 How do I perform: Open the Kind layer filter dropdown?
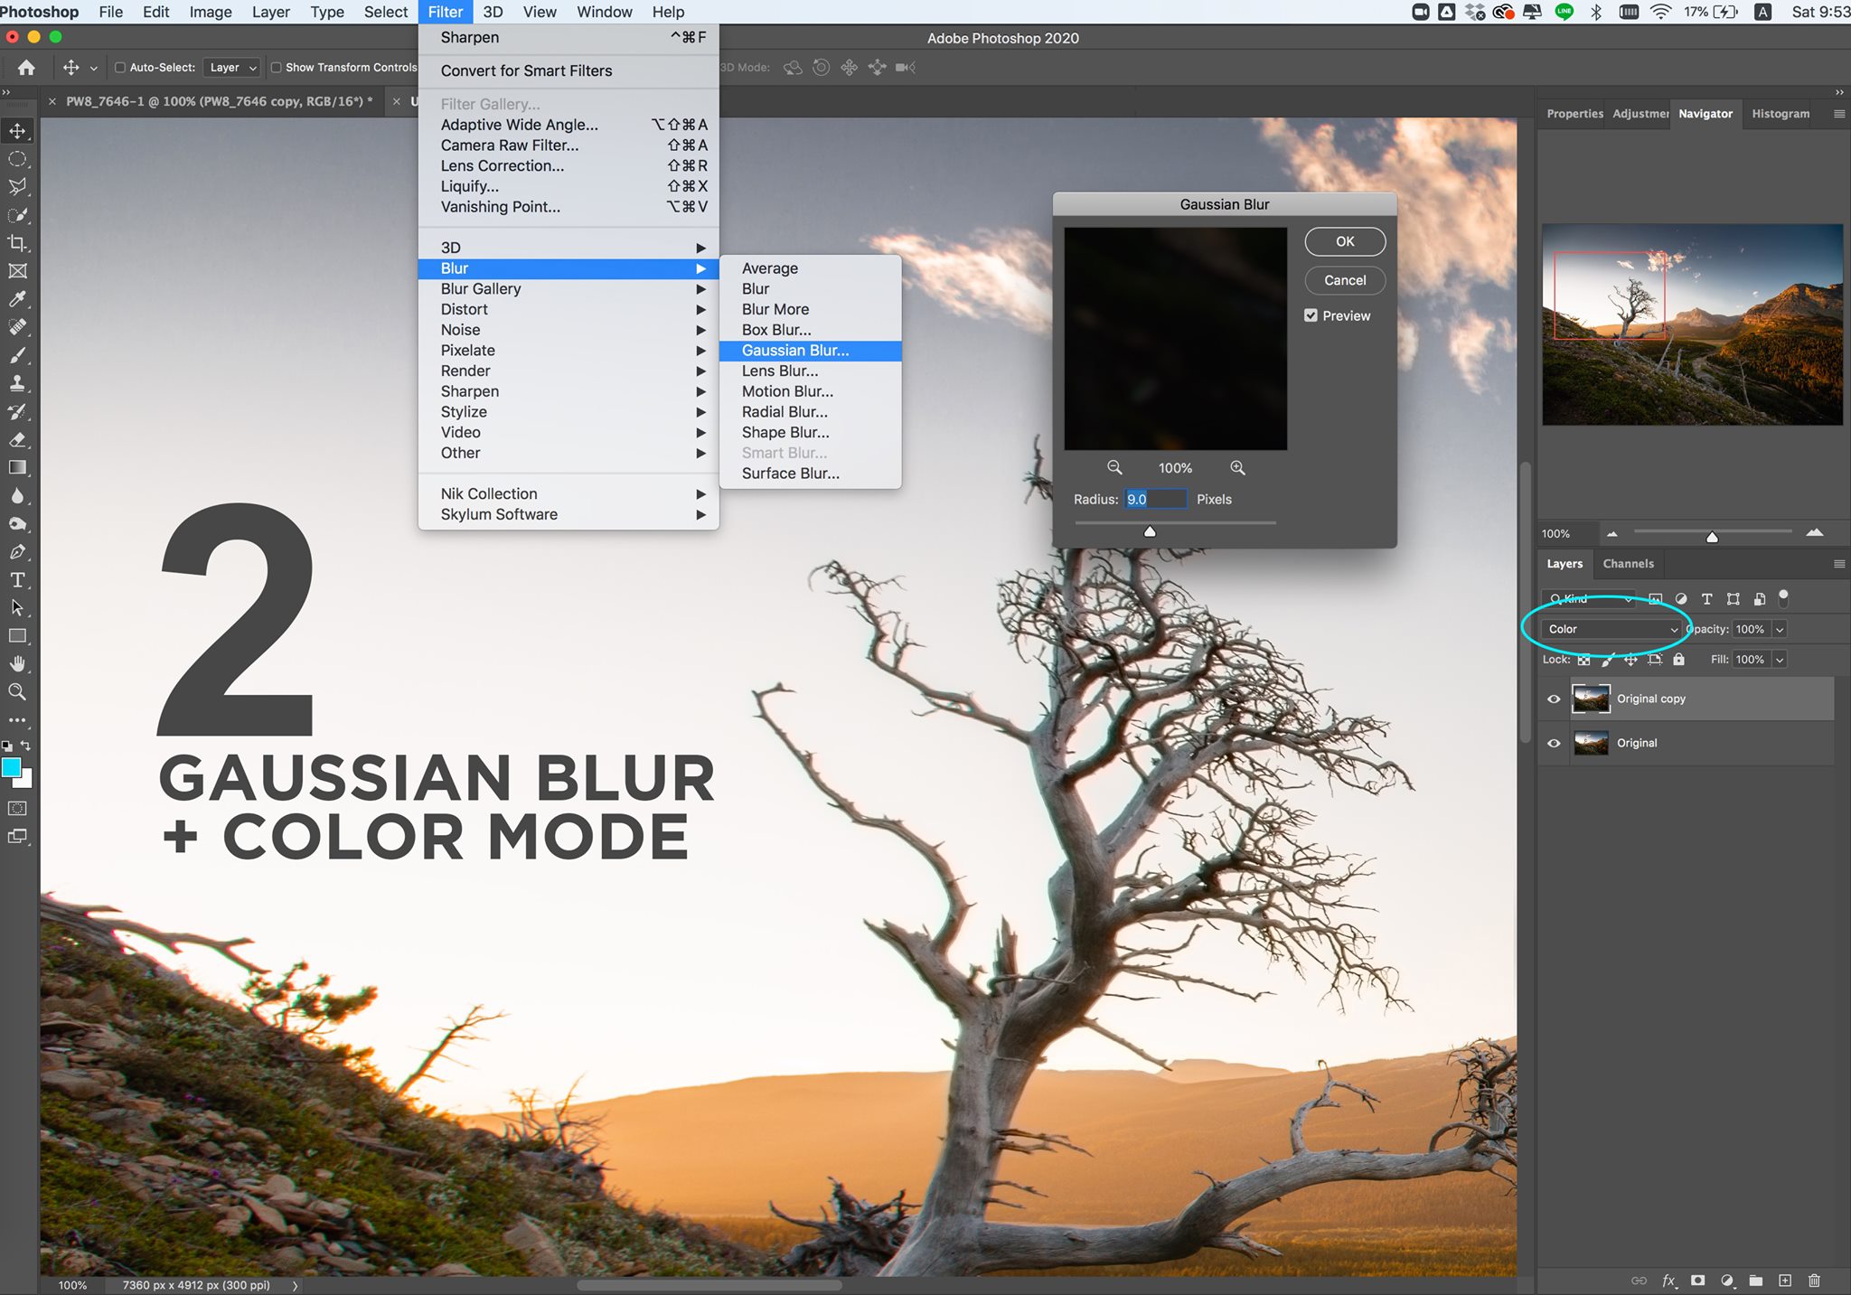pos(1590,599)
